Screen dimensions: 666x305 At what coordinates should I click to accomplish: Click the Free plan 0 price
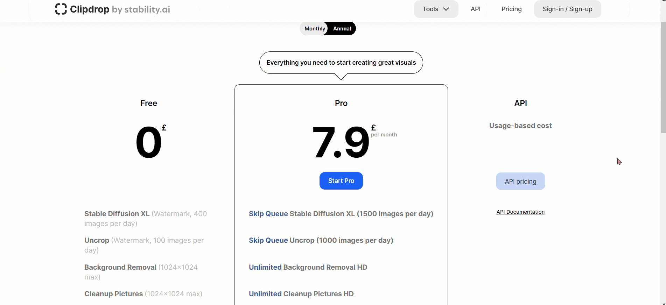point(149,142)
